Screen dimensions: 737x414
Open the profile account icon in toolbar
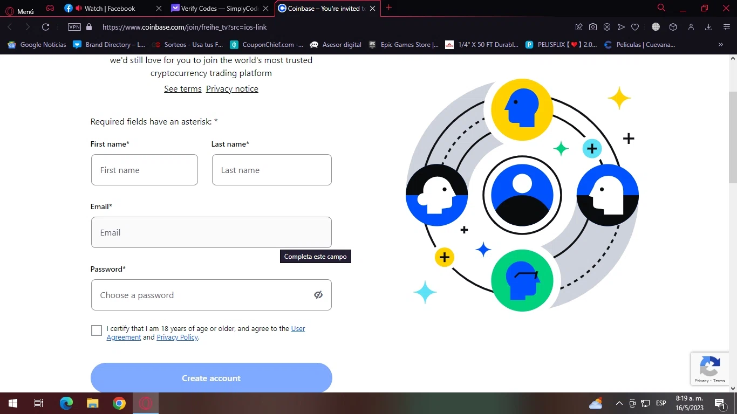[691, 27]
